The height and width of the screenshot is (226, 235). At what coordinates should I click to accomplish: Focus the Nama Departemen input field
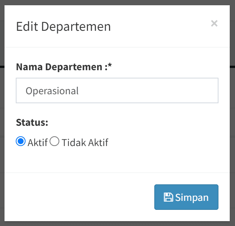tap(117, 90)
